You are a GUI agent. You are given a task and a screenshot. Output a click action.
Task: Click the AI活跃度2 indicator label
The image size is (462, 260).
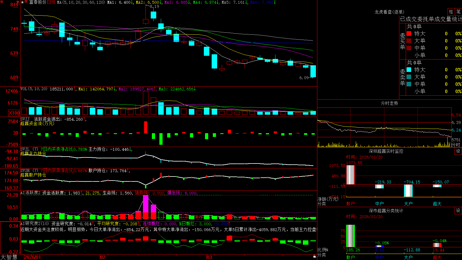(x=31, y=193)
